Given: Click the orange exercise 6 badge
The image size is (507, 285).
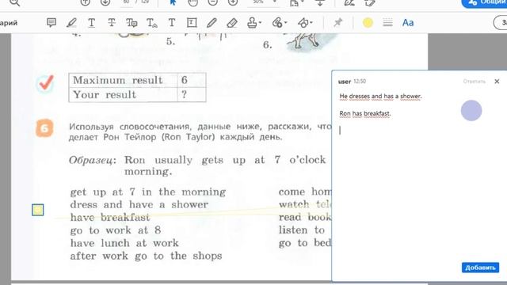Looking at the screenshot, I should point(44,128).
